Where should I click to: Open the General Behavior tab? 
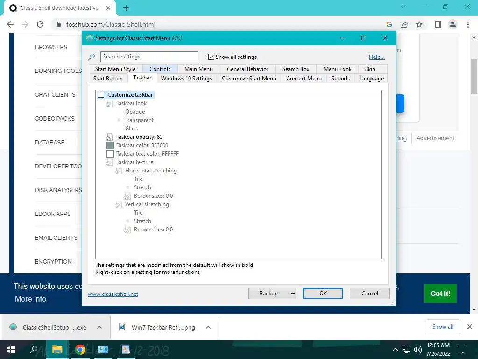click(x=247, y=69)
